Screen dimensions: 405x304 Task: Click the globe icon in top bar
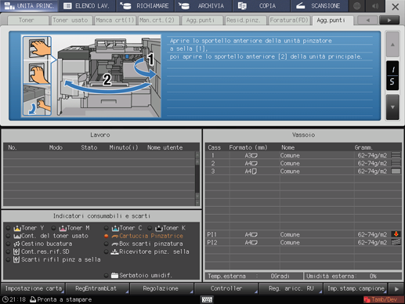coord(356,5)
